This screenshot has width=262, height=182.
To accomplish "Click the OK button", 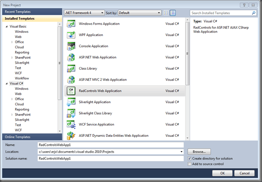I will [x=223, y=173].
